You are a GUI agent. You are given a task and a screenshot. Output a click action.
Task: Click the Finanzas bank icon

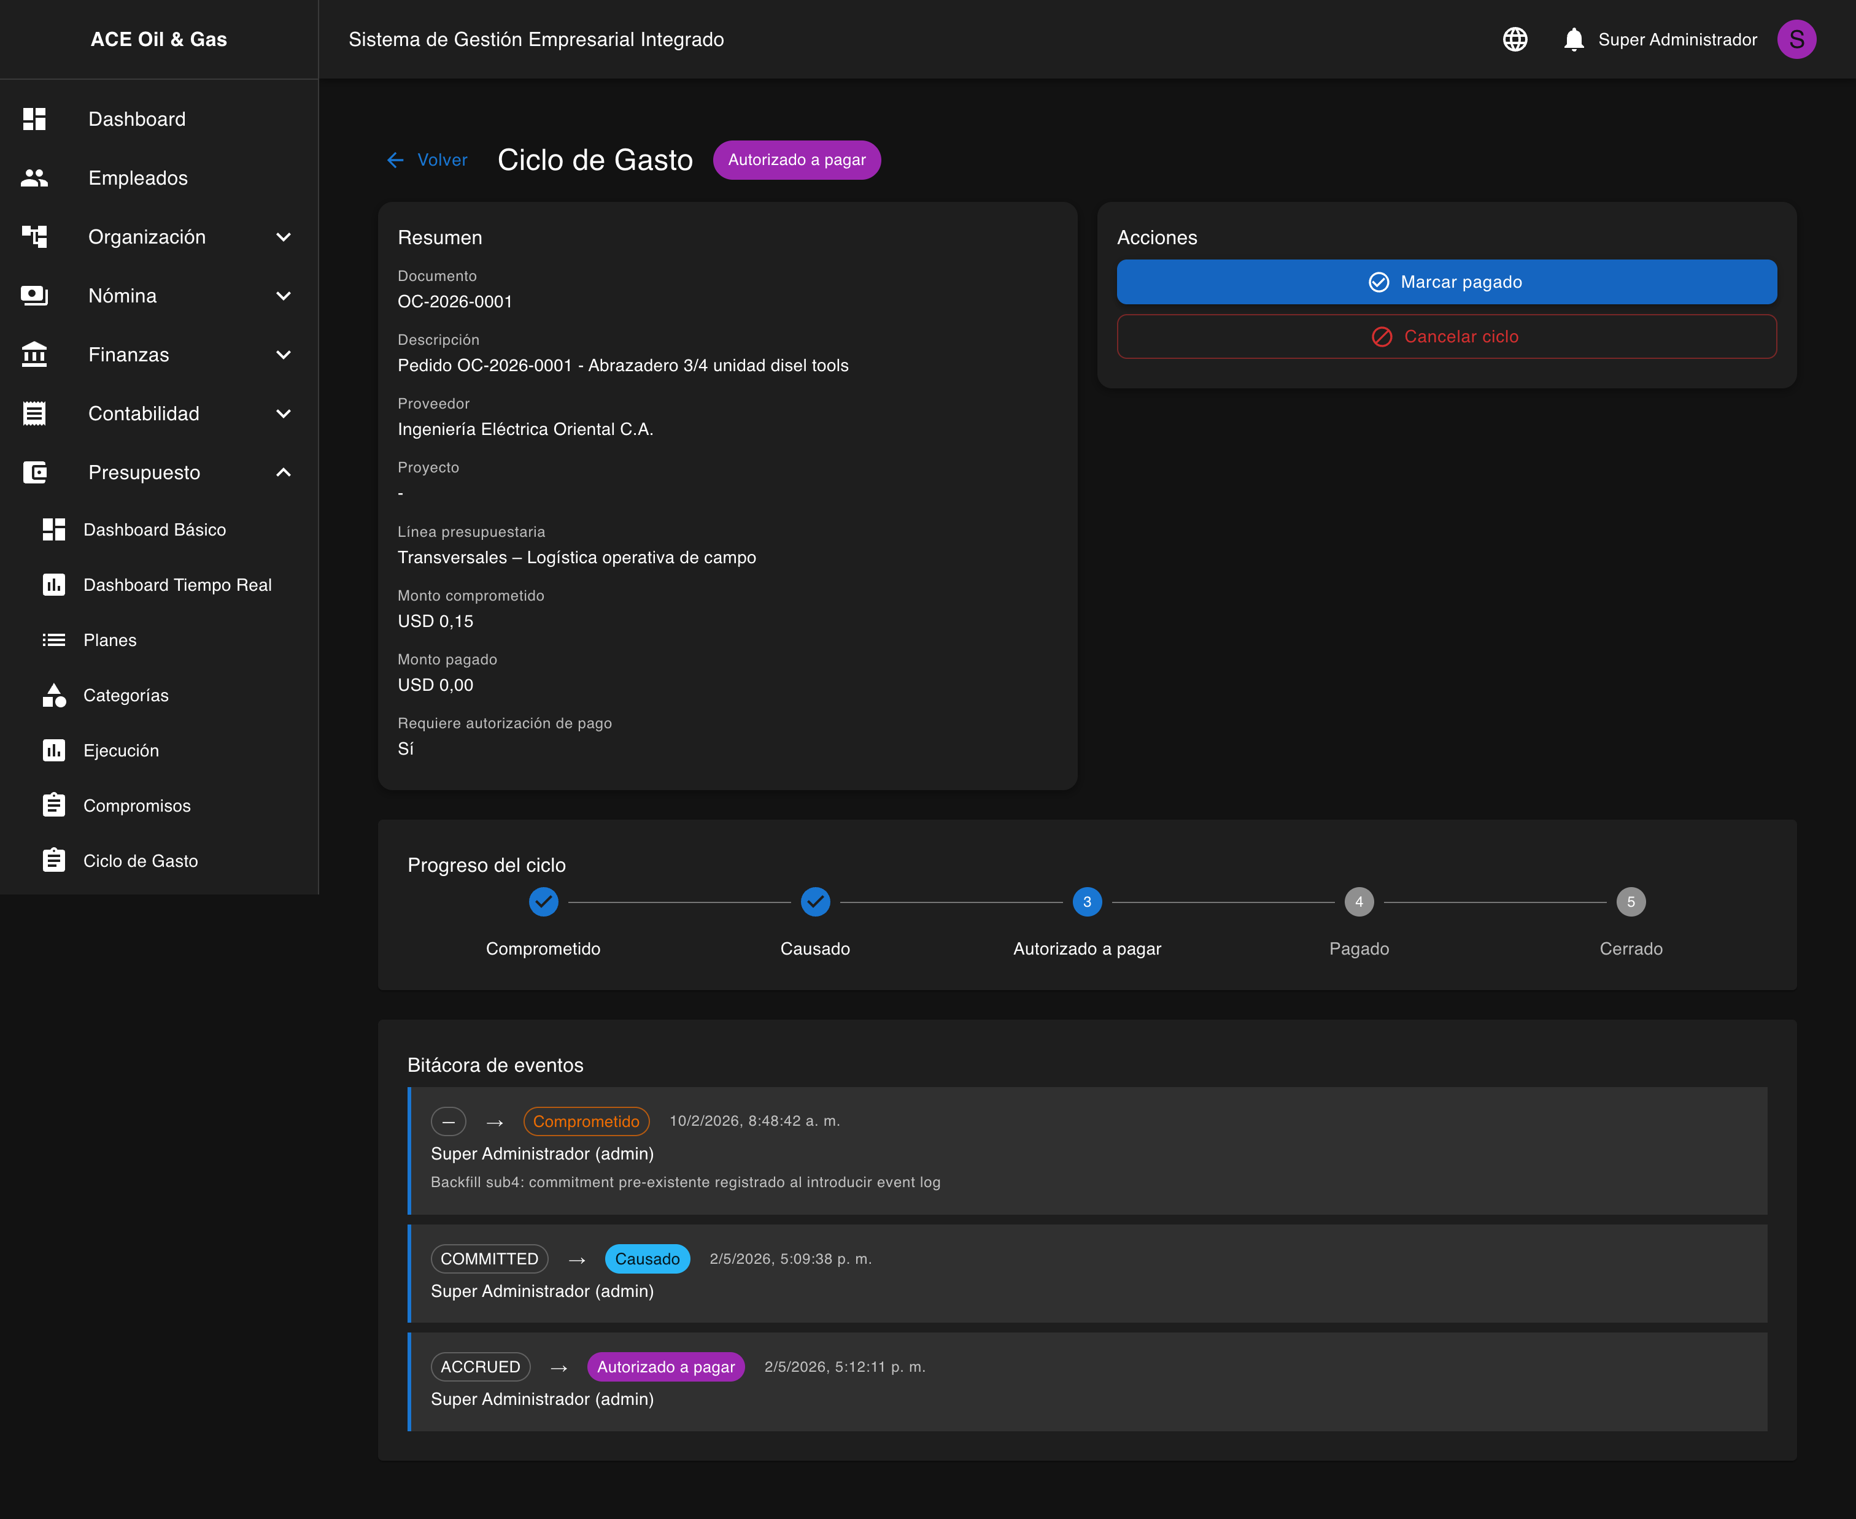[34, 355]
